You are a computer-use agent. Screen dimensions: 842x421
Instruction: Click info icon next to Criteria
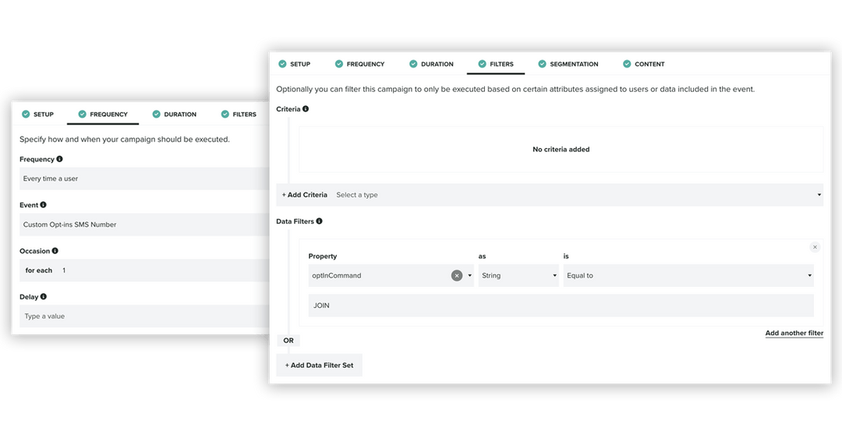click(x=306, y=109)
